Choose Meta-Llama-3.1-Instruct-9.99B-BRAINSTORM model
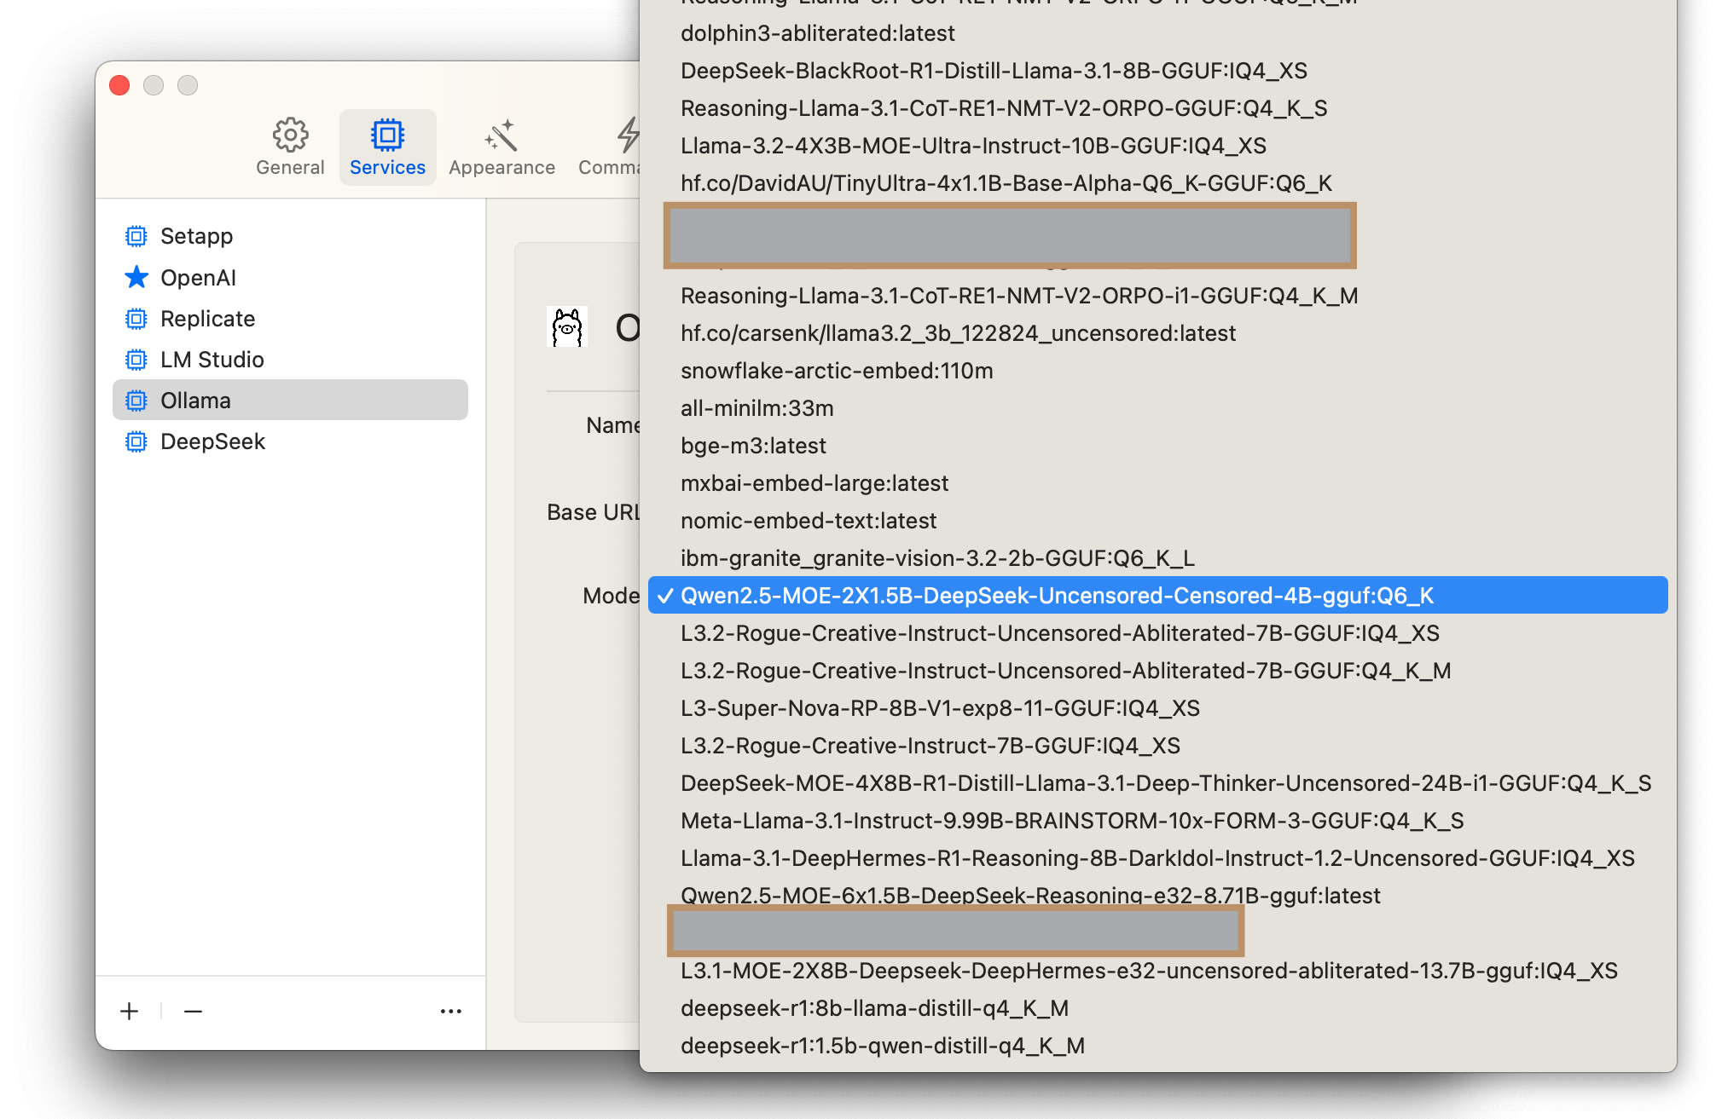 (x=1158, y=821)
